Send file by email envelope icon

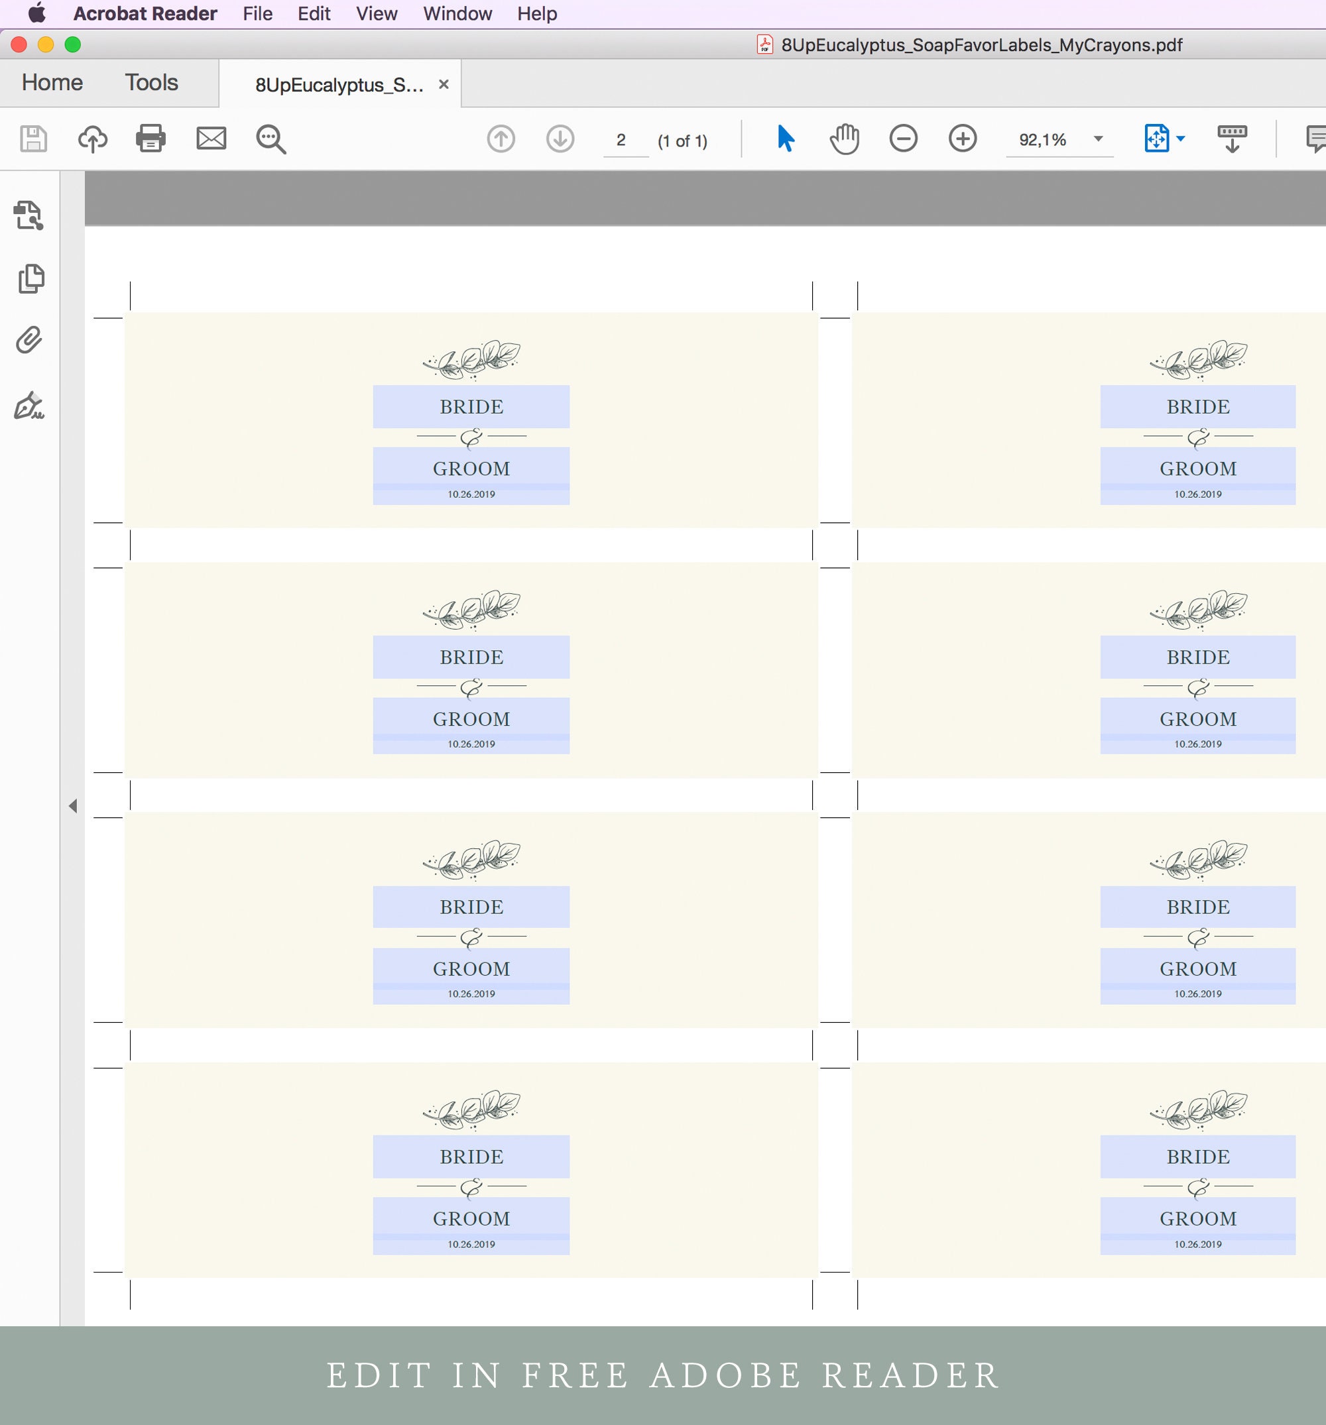[211, 139]
